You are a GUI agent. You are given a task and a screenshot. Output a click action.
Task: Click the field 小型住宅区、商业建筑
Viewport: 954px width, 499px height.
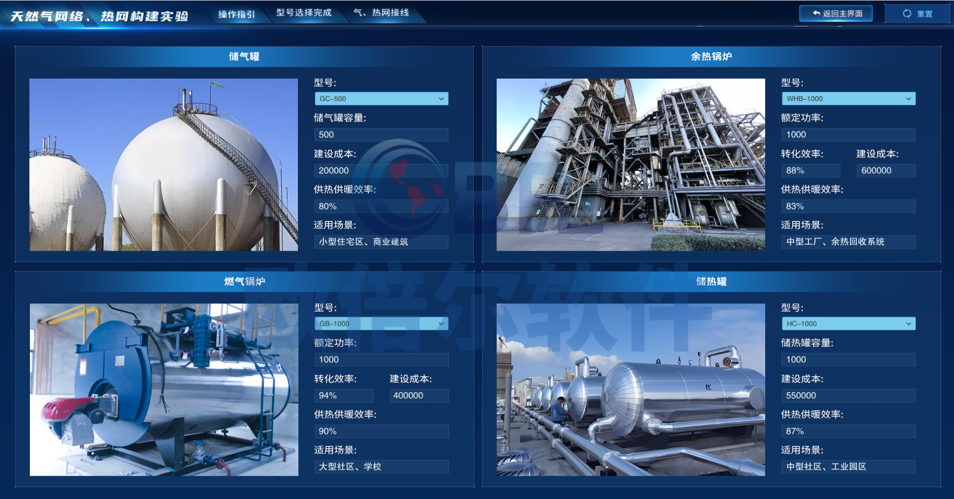point(381,242)
